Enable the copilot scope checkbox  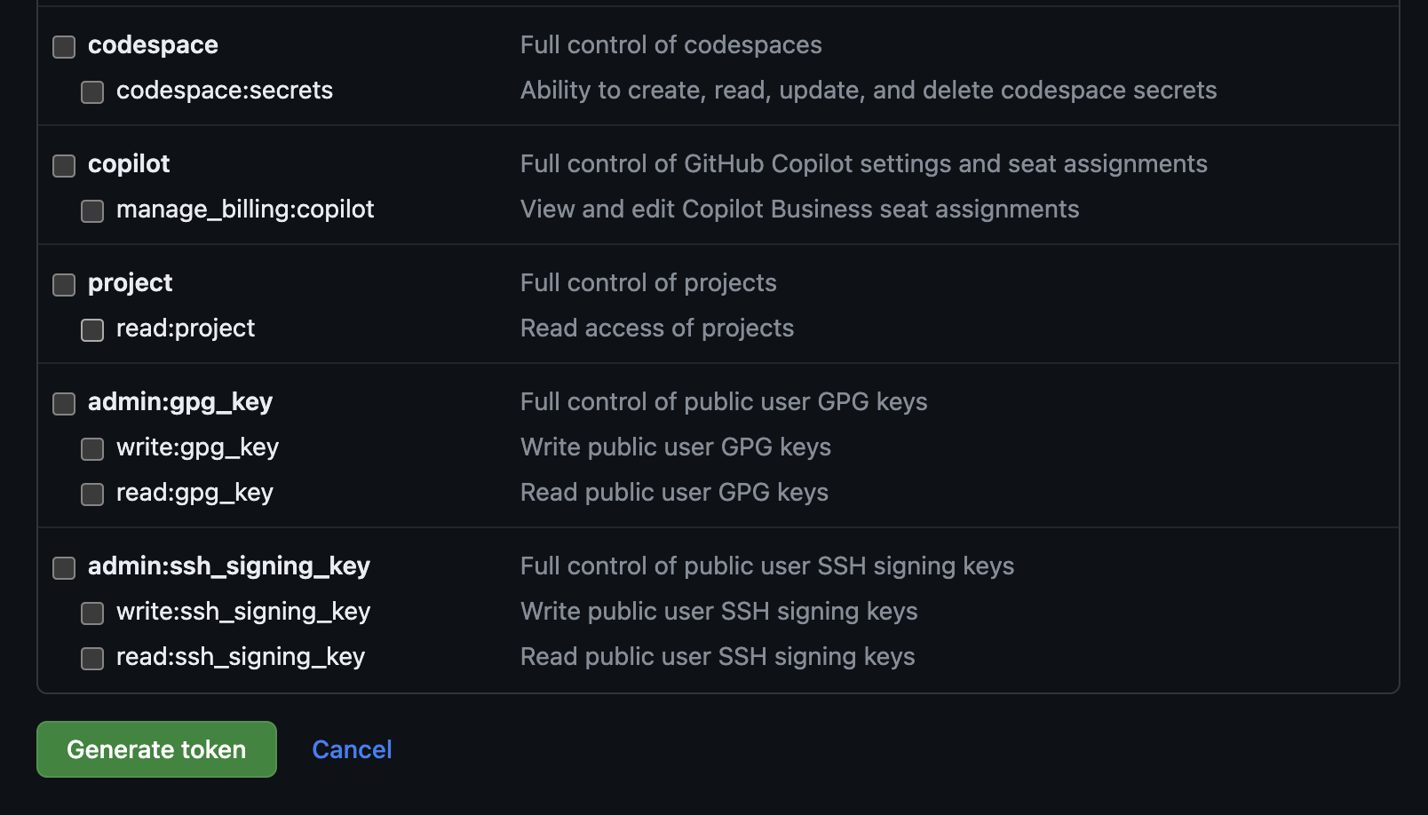tap(63, 165)
